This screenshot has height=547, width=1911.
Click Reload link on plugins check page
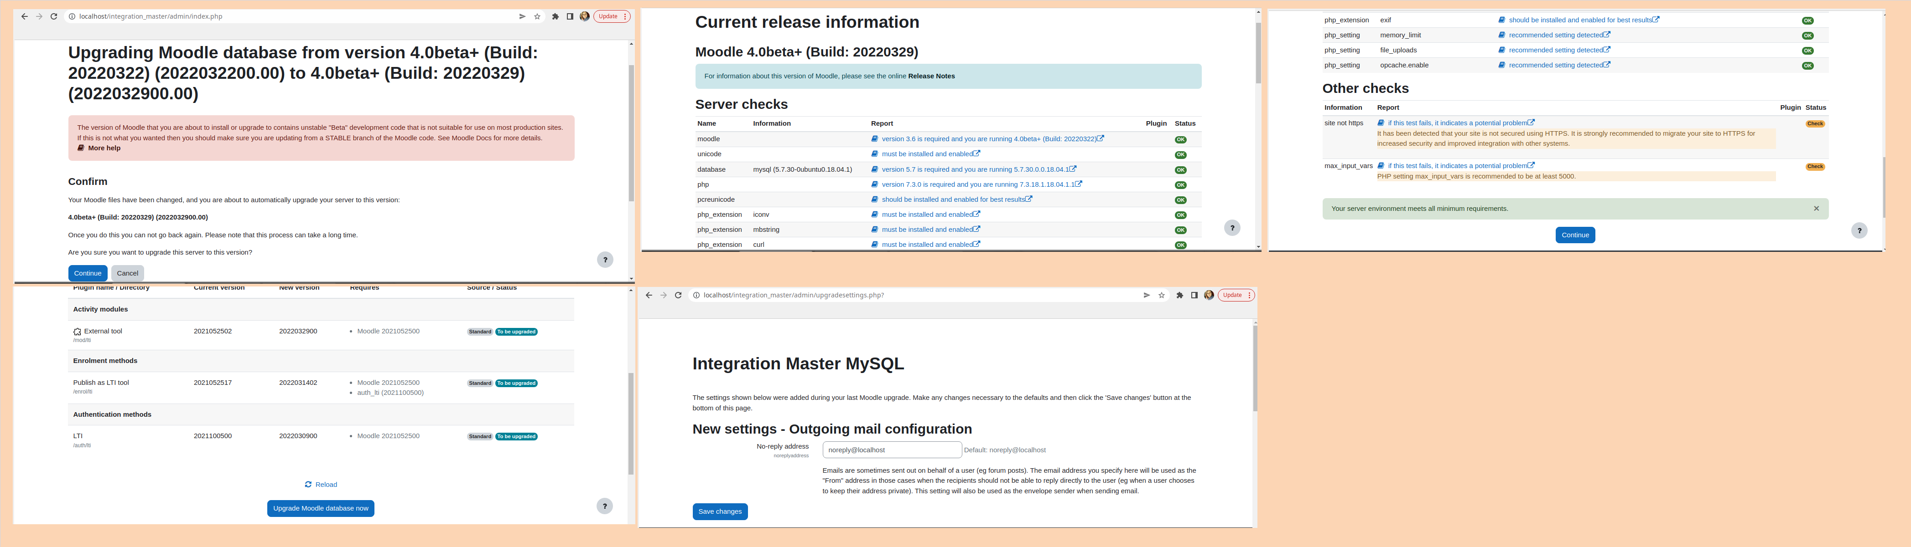tap(321, 485)
